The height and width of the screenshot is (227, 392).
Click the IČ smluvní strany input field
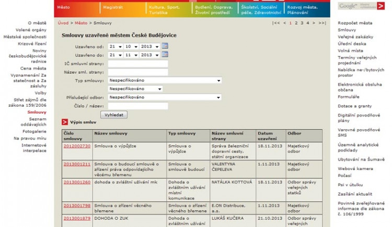coord(137,63)
